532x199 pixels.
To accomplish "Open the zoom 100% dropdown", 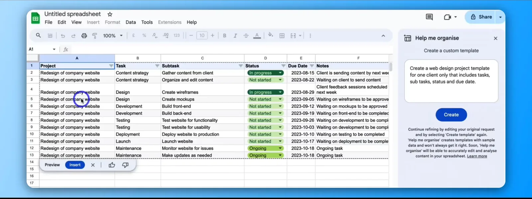I will pos(113,36).
